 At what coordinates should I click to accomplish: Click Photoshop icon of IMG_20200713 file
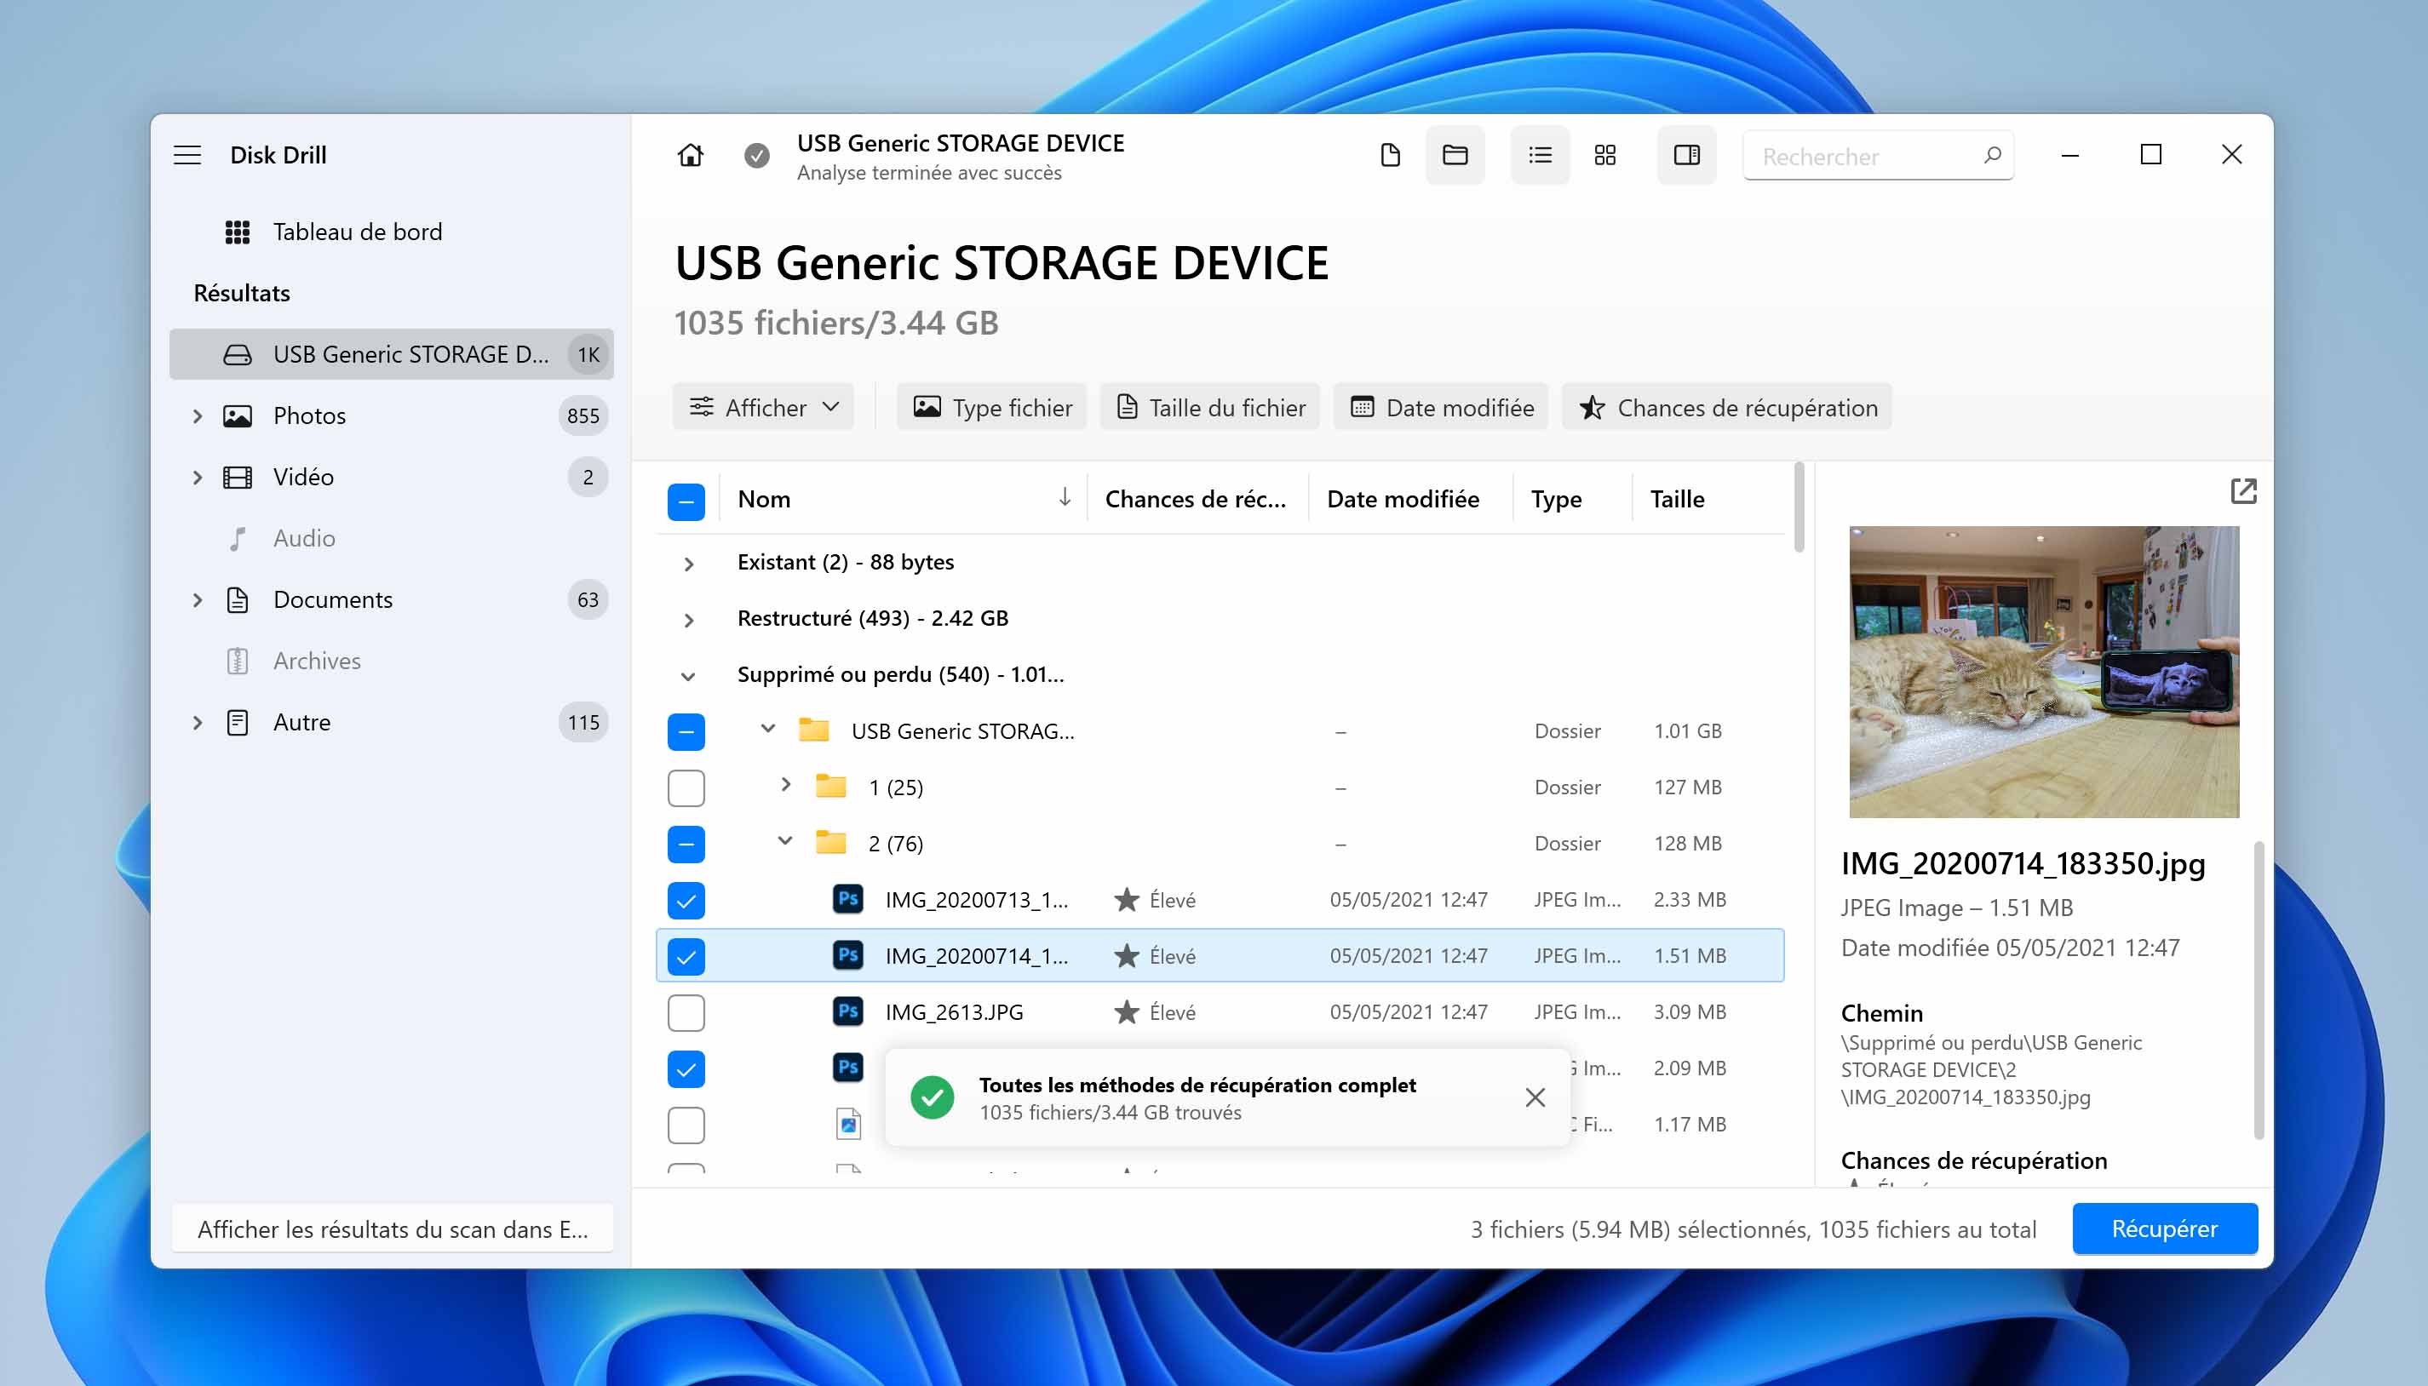847,900
